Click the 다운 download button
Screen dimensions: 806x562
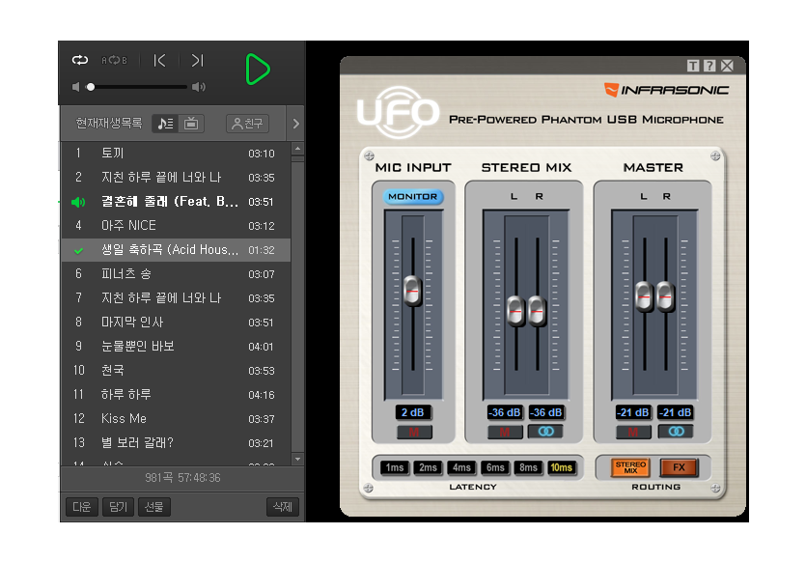coord(82,507)
